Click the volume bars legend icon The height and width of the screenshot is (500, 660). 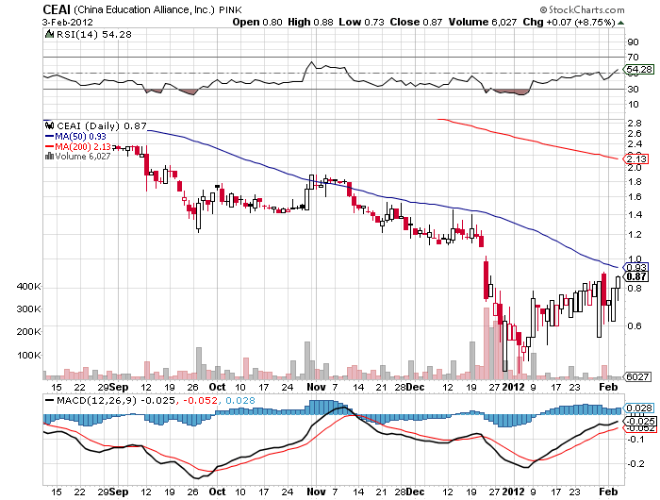pyautogui.click(x=49, y=157)
